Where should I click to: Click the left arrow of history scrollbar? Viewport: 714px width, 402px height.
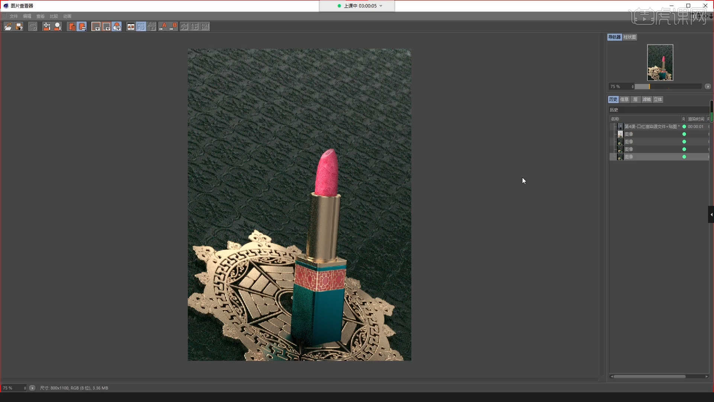(611, 376)
